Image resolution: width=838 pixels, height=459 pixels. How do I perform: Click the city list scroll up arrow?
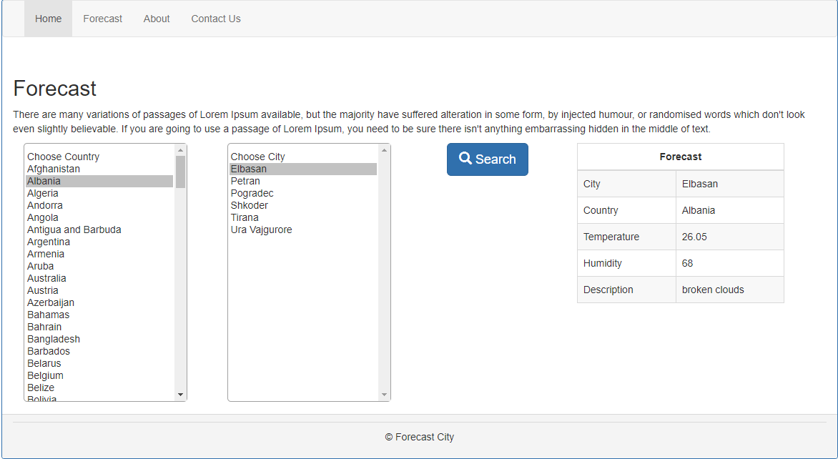click(x=384, y=150)
